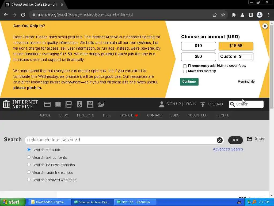Viewport: 274px width, 206px height.
Task: Bookmark this page with the star icon
Action: click(223, 15)
